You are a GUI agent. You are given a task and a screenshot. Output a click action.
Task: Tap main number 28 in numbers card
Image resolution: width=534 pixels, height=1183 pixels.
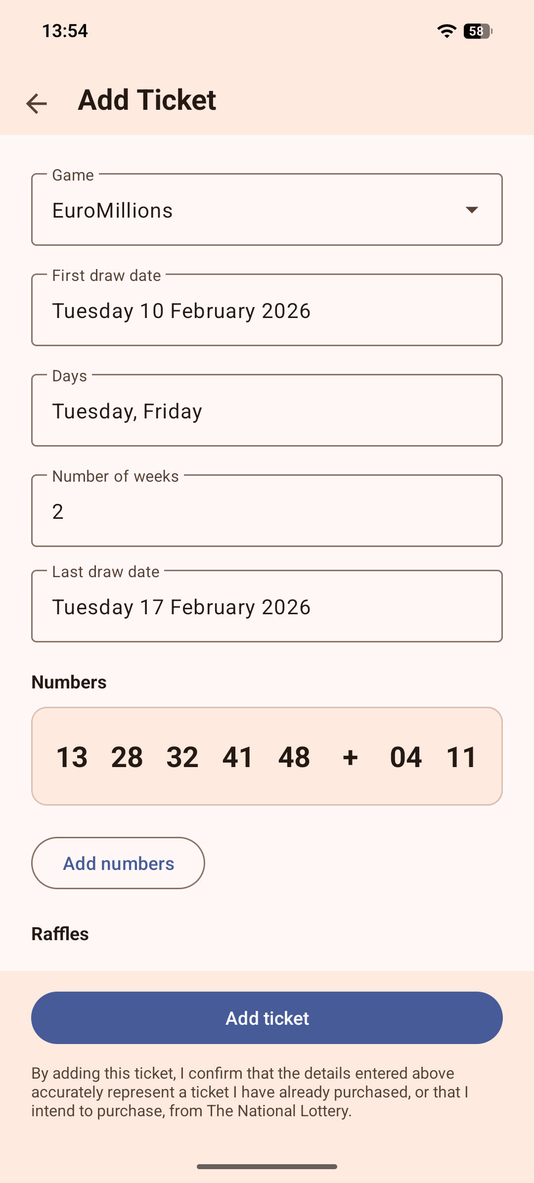click(127, 757)
